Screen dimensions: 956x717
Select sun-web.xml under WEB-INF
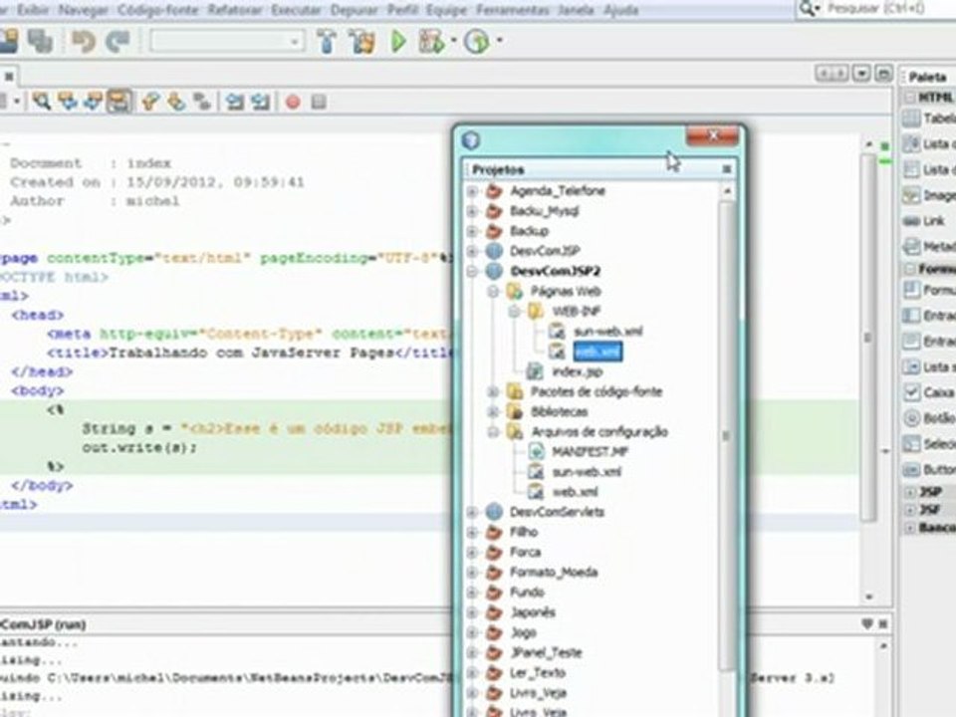coord(607,332)
